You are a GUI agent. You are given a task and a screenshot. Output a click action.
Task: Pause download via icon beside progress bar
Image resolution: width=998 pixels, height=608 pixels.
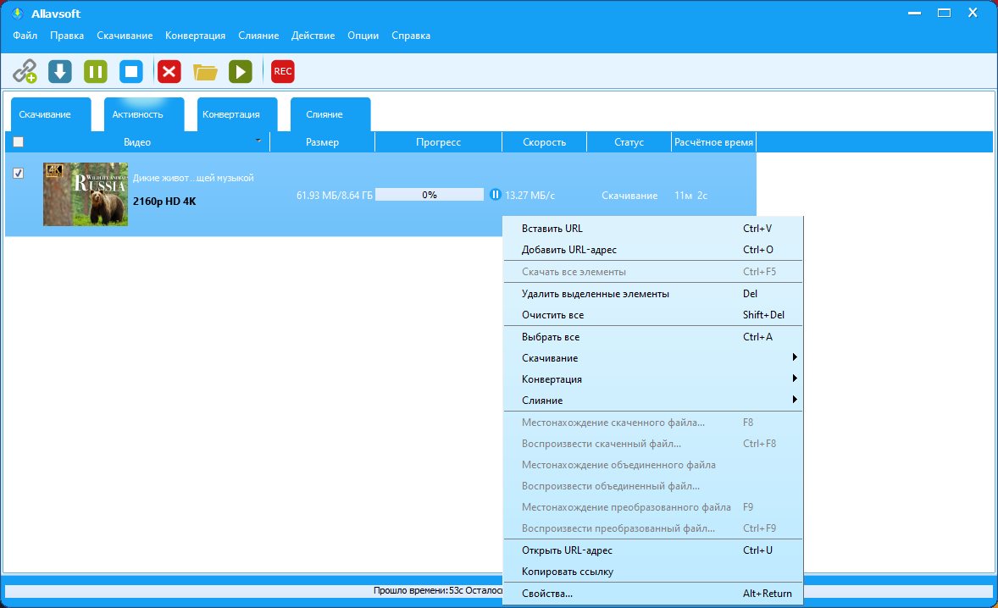496,195
